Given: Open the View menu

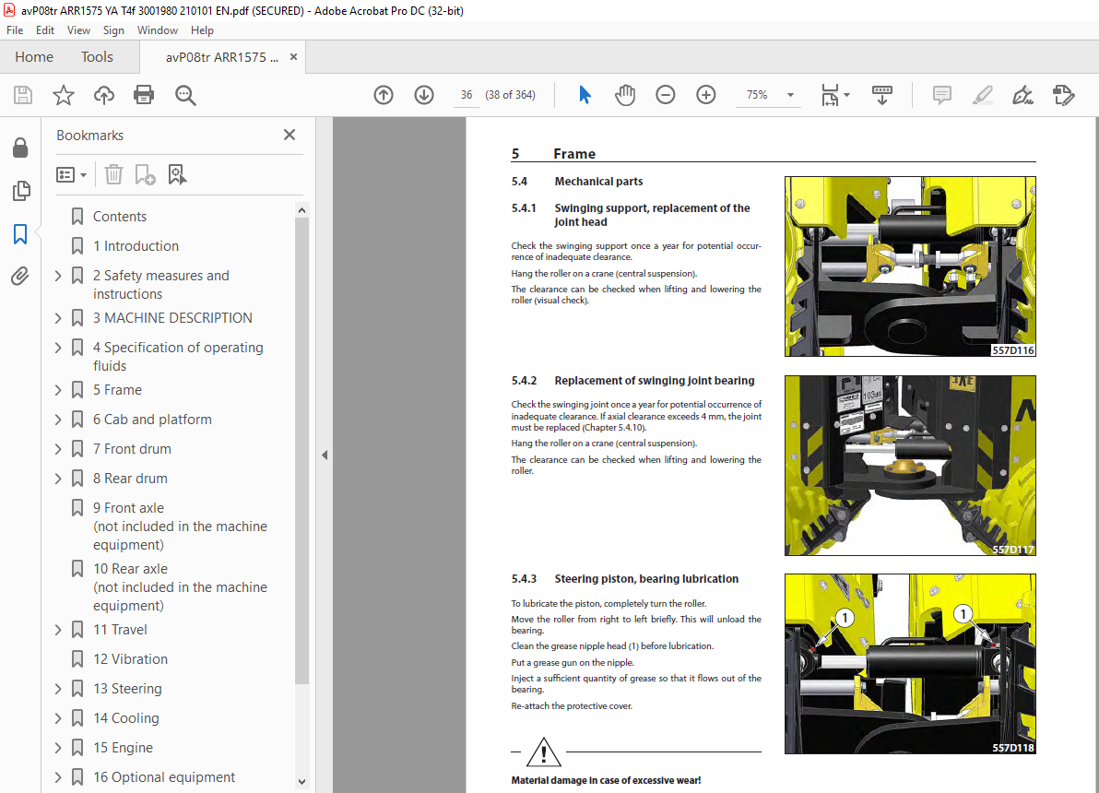Looking at the screenshot, I should 78,30.
